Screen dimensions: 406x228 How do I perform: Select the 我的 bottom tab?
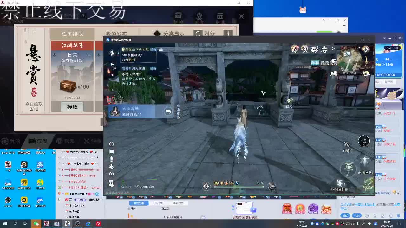pyautogui.click(x=11, y=141)
